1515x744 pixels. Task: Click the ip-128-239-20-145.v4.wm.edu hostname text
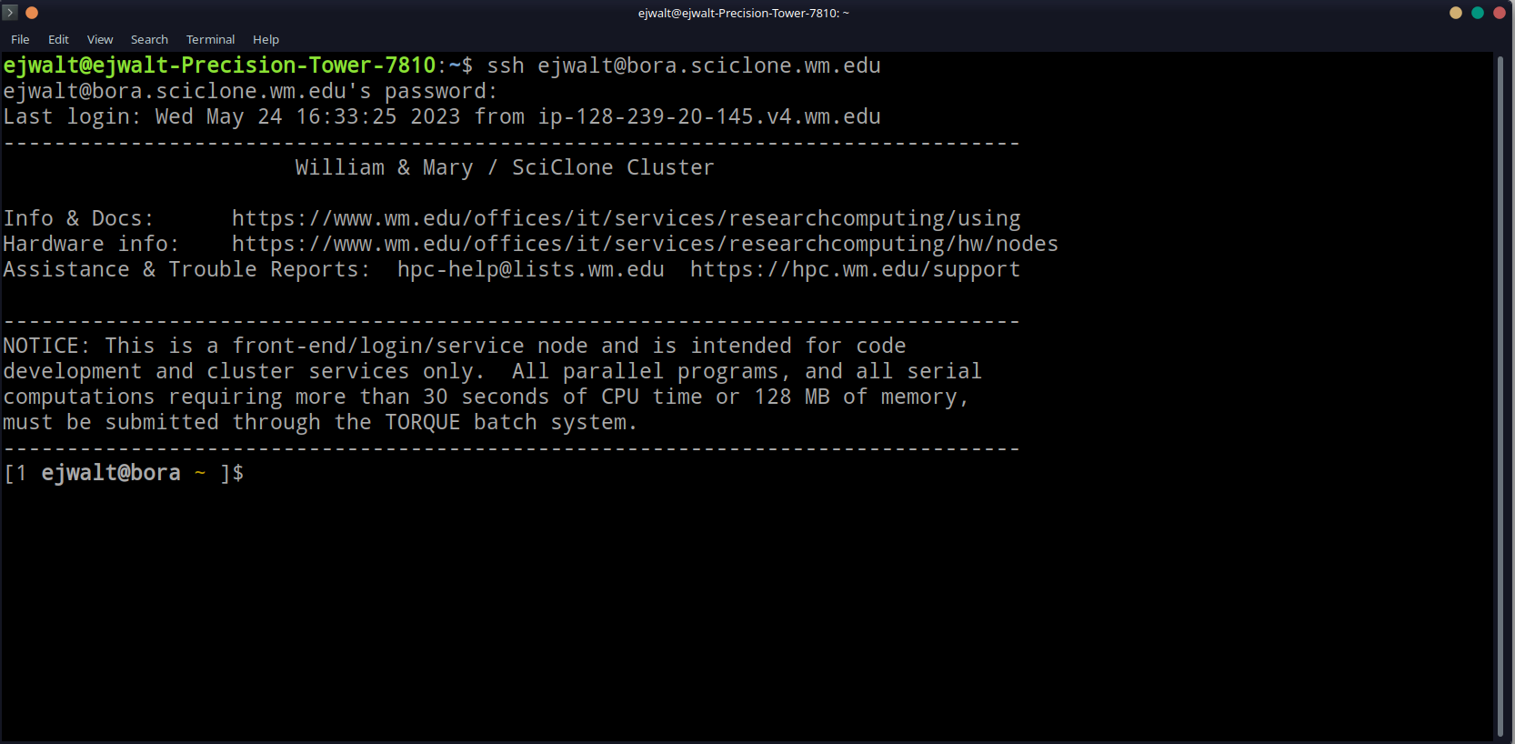(709, 117)
